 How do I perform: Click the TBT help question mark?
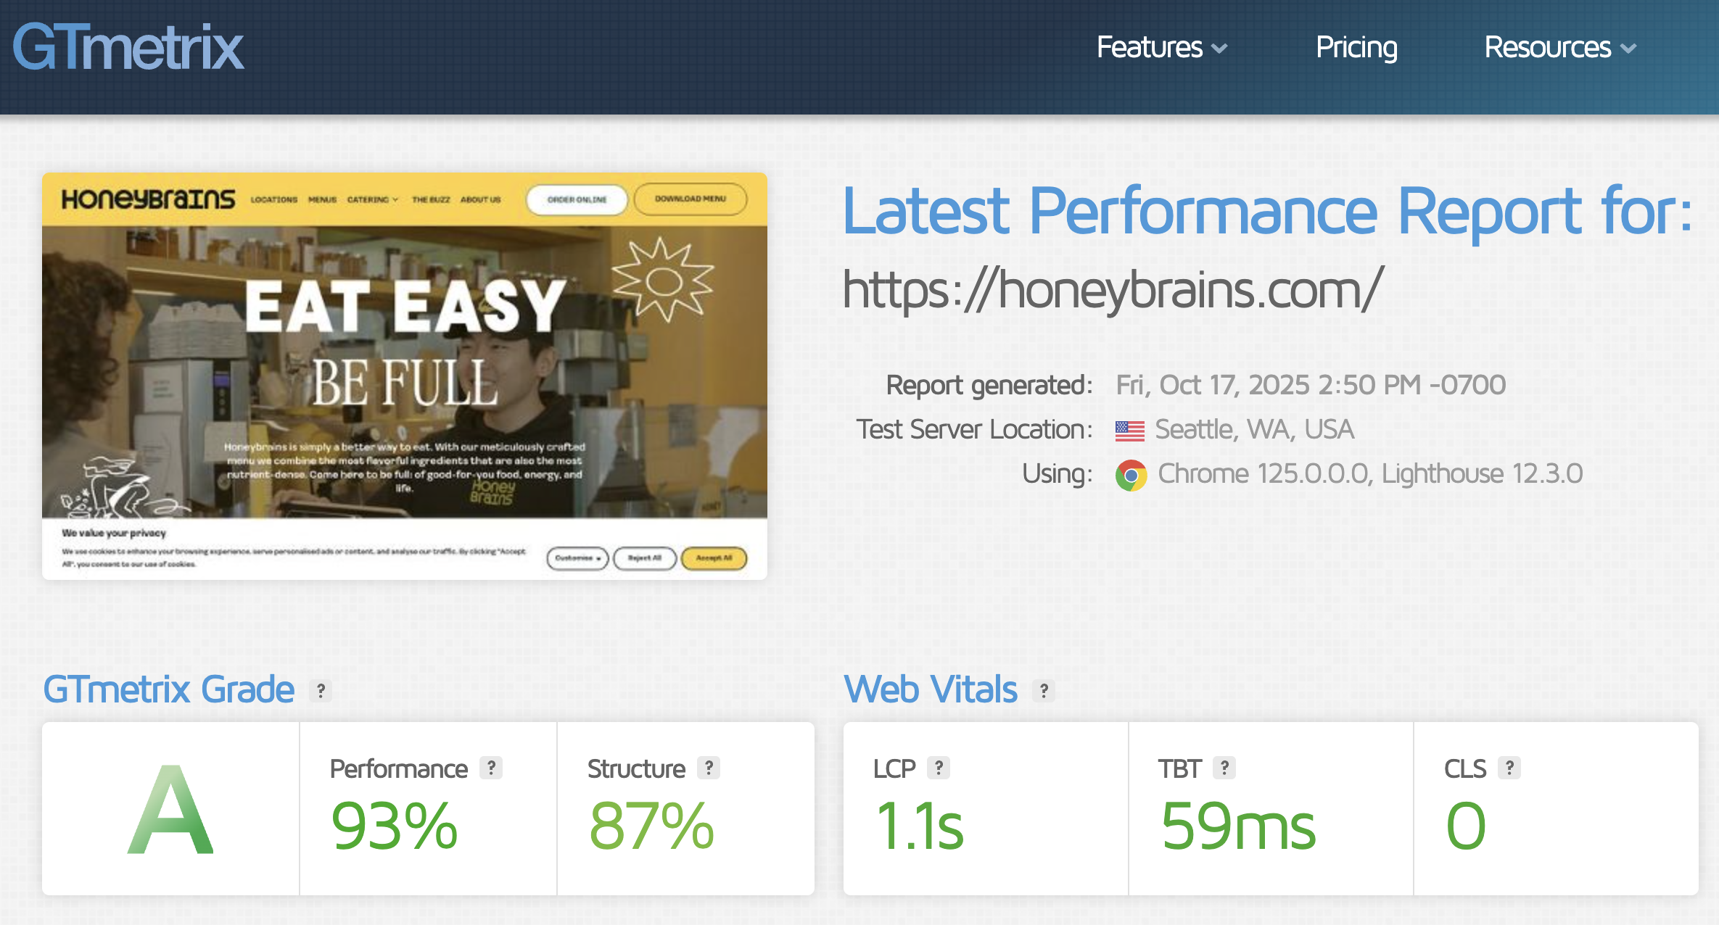[x=1224, y=768]
